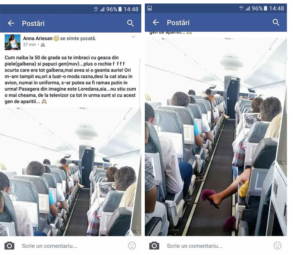Open emoji picker in left comment bar
The image size is (293, 255).
pos(132,246)
